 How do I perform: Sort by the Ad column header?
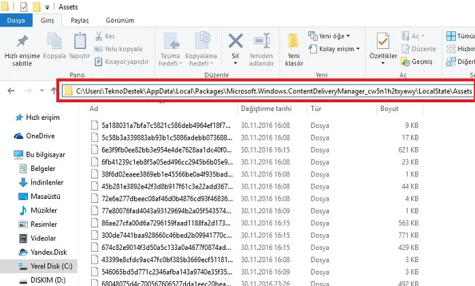coord(94,108)
